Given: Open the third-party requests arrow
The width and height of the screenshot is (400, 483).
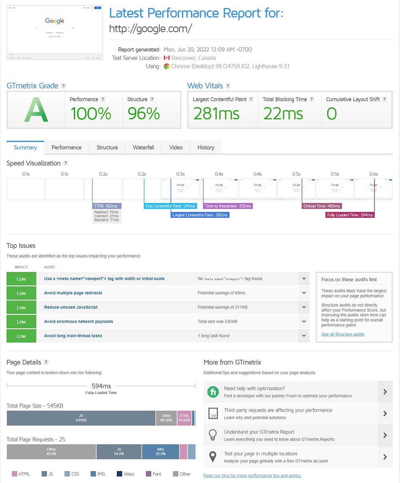Looking at the screenshot, I should tap(385, 413).
